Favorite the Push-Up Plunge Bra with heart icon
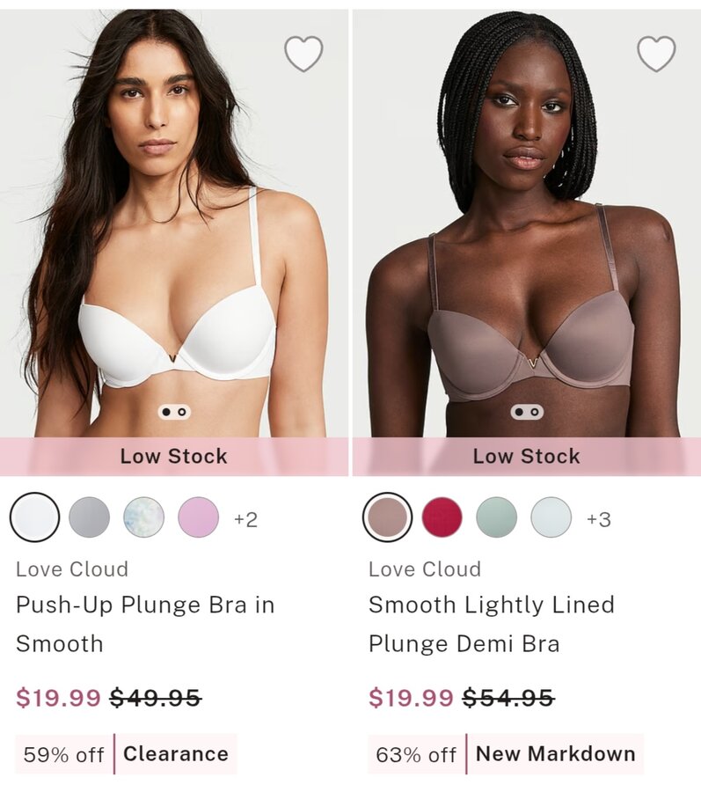 [x=303, y=54]
